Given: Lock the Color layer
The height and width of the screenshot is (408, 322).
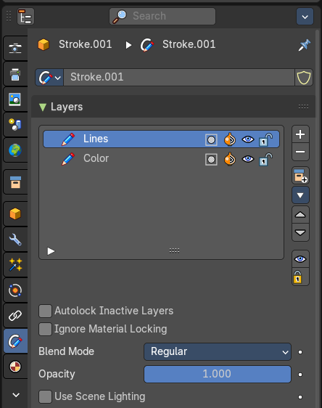Looking at the screenshot, I should 266,159.
